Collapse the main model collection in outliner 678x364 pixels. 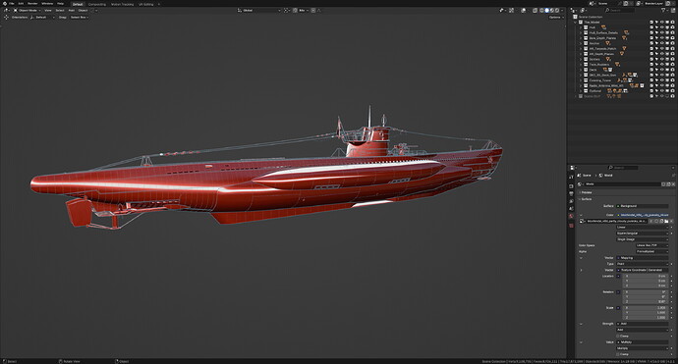pyautogui.click(x=575, y=22)
